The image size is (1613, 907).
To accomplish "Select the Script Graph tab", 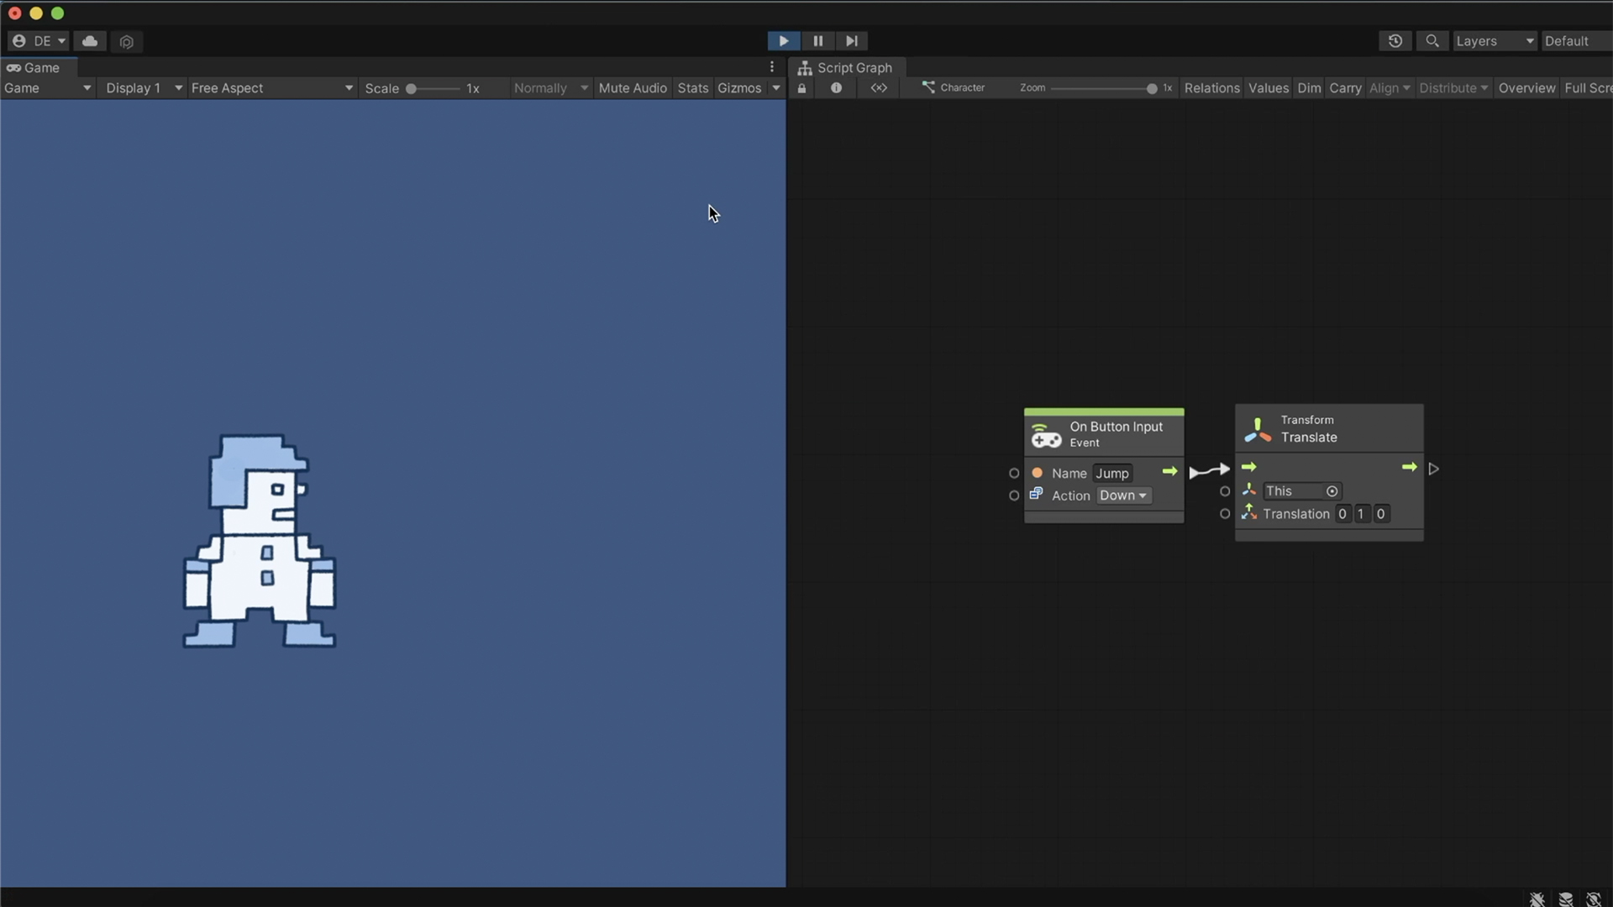I will tap(846, 67).
